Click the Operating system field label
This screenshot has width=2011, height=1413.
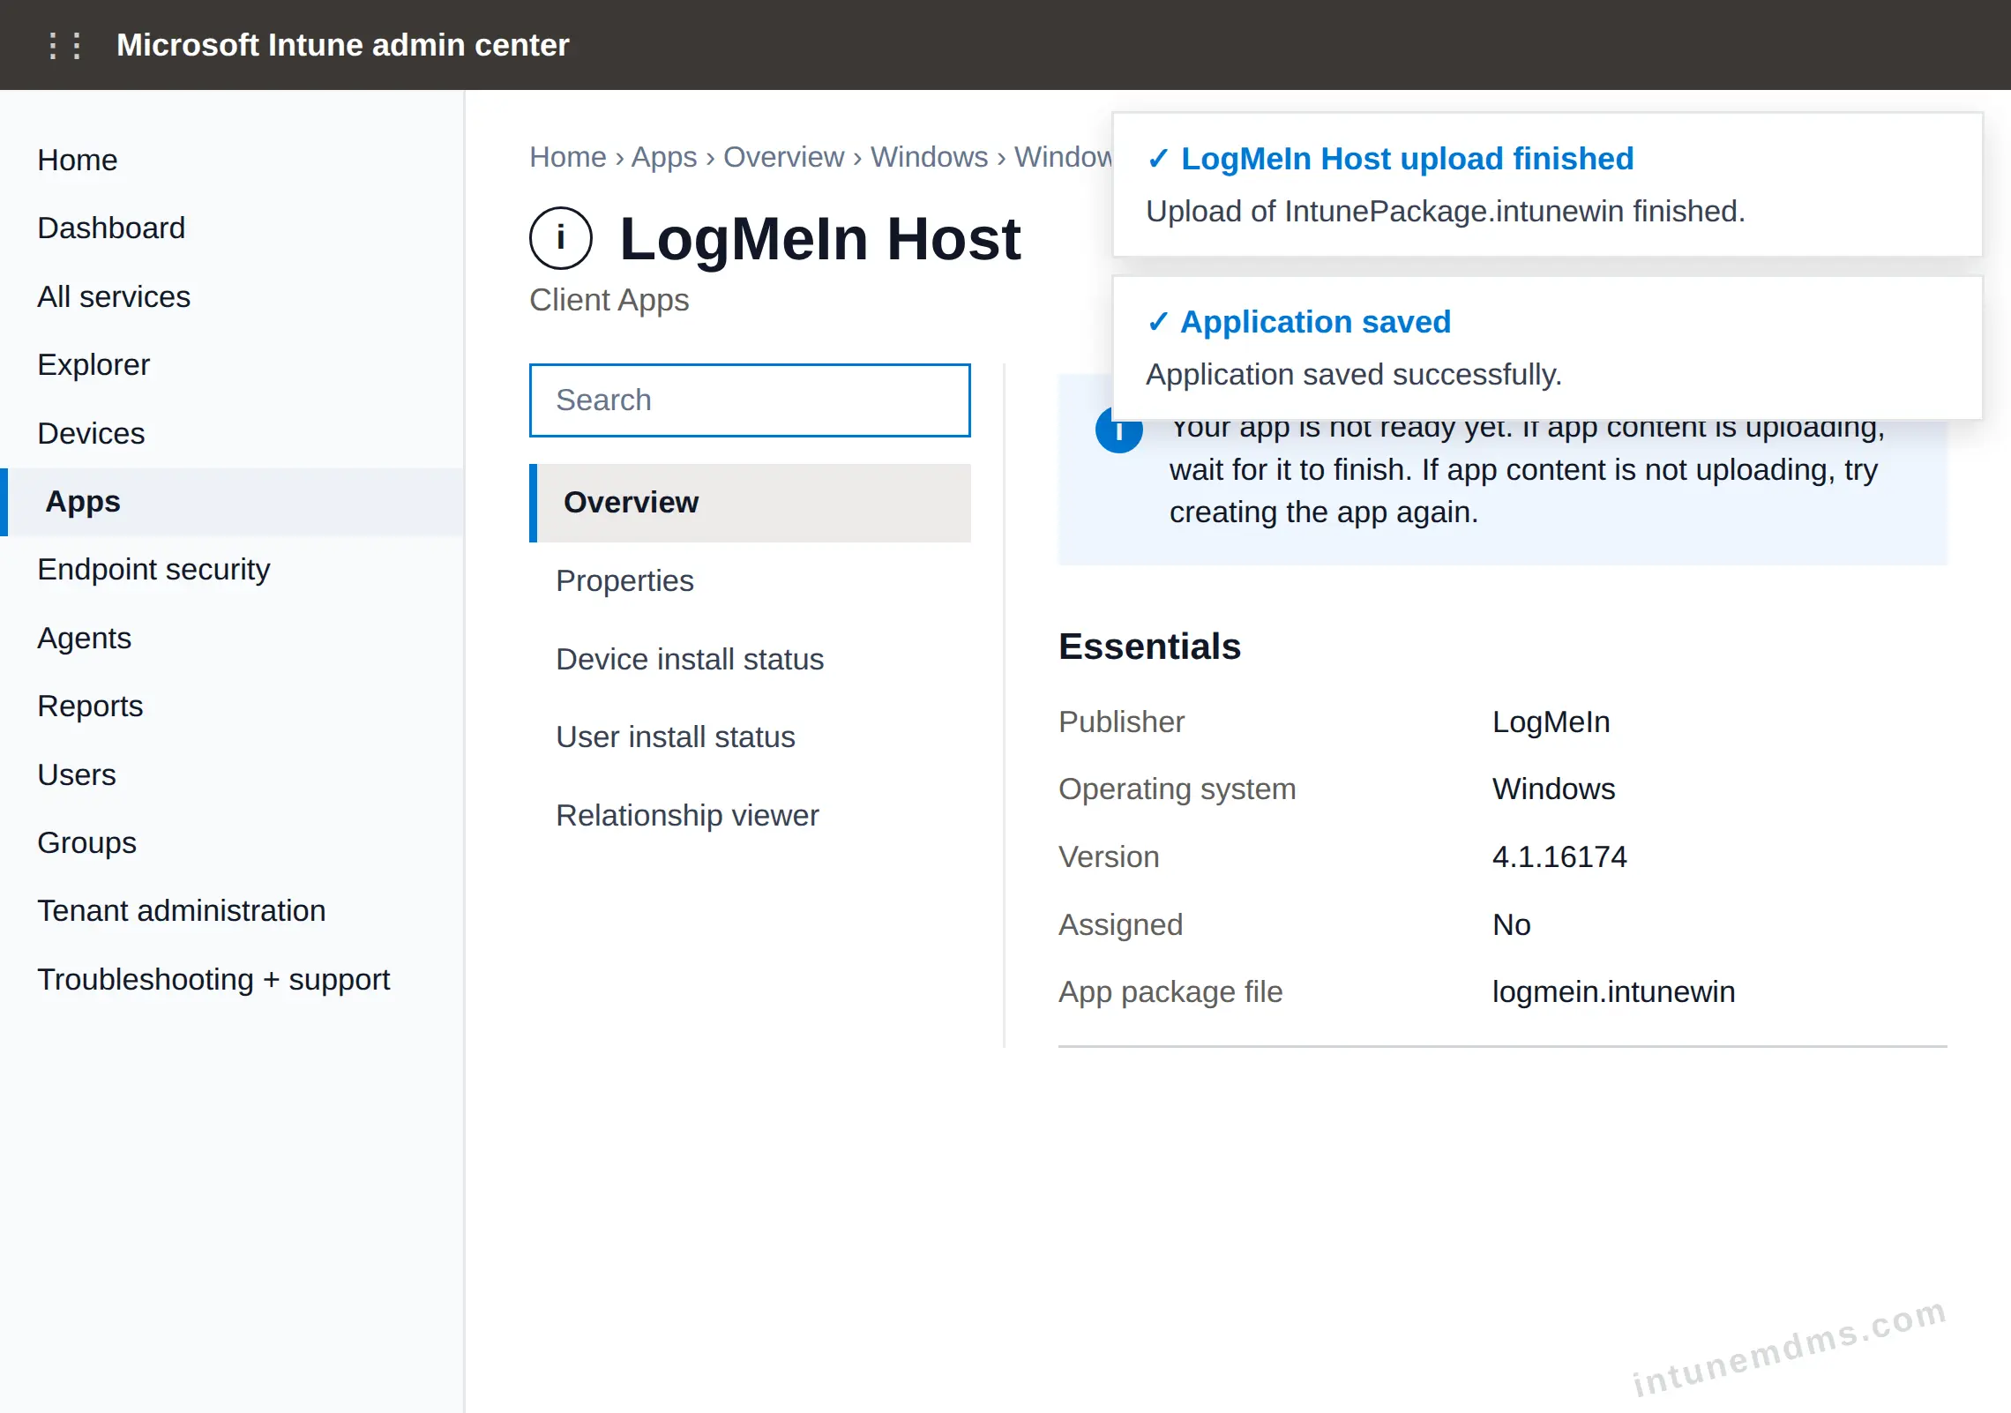pos(1177,789)
